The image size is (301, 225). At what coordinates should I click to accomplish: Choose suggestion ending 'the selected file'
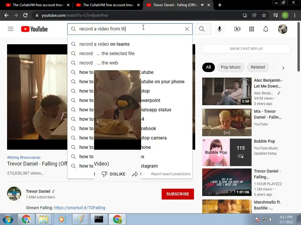(130, 53)
